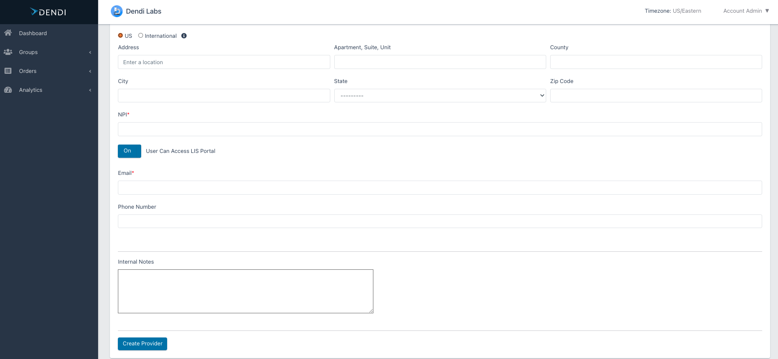Click the Zip Code input field
The height and width of the screenshot is (359, 778).
point(656,96)
